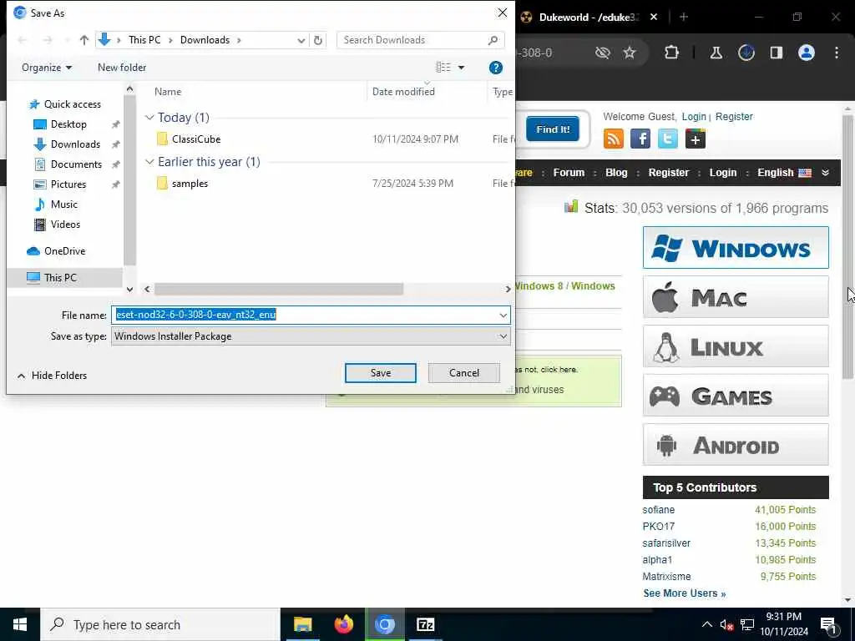Screen dimensions: 855x641
Task: Open Downloads in Quick access
Action: tap(75, 144)
